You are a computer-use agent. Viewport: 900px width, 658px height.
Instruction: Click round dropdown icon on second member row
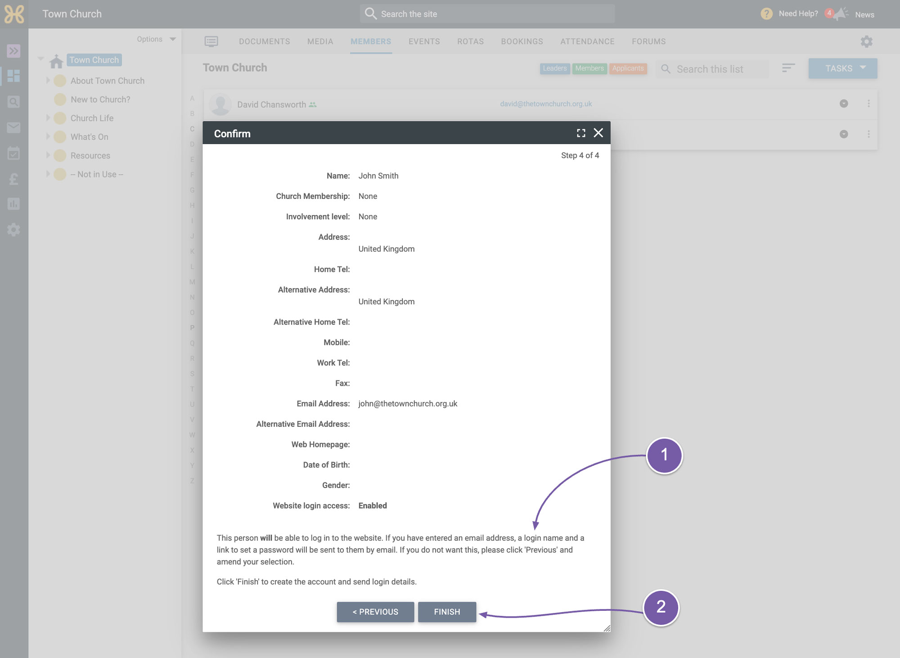844,134
